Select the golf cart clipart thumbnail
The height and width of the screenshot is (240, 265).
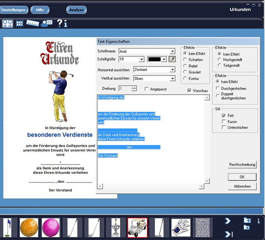pyautogui.click(x=137, y=227)
